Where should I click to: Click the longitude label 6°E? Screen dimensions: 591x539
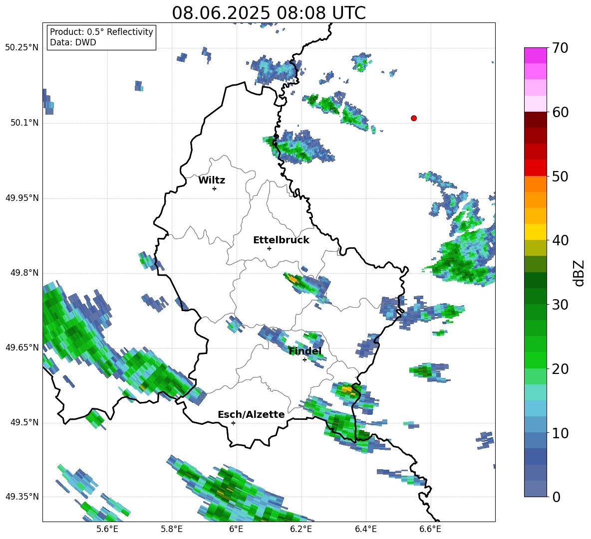(236, 529)
